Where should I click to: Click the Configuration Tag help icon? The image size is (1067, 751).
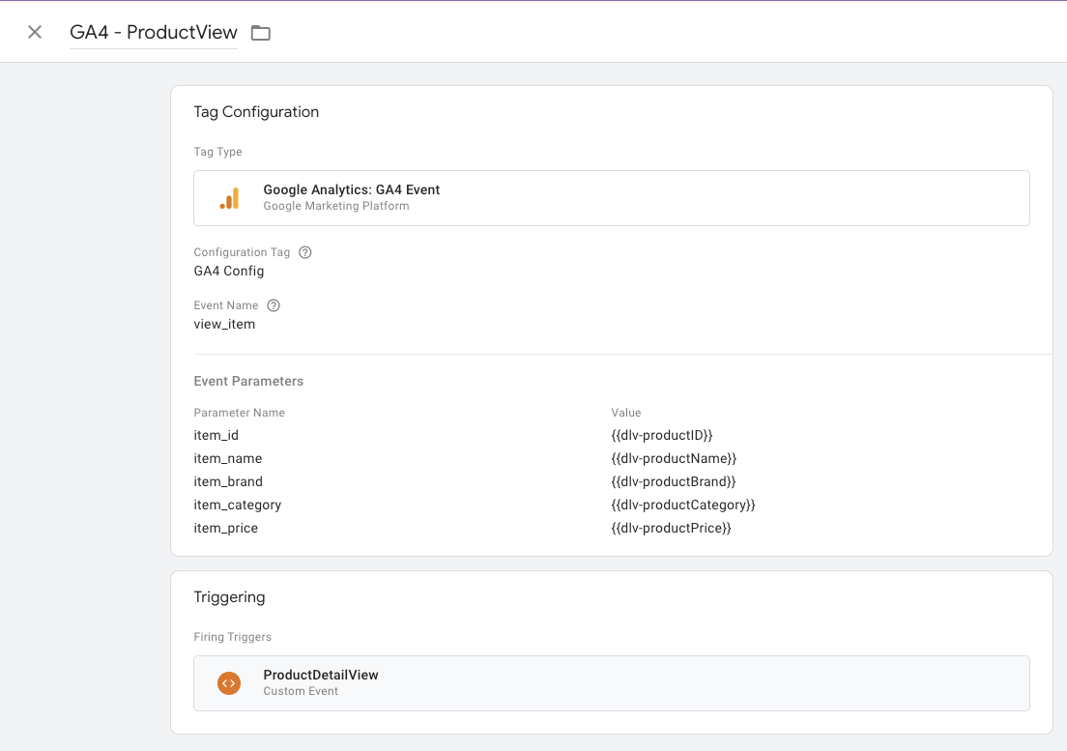coord(304,251)
